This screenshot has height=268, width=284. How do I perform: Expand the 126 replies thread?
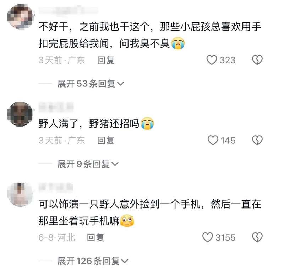93,261
